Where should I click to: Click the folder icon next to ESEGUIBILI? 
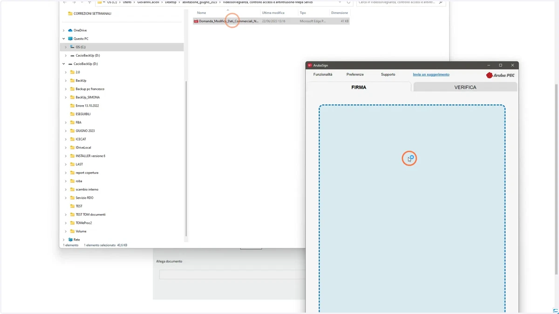72,114
